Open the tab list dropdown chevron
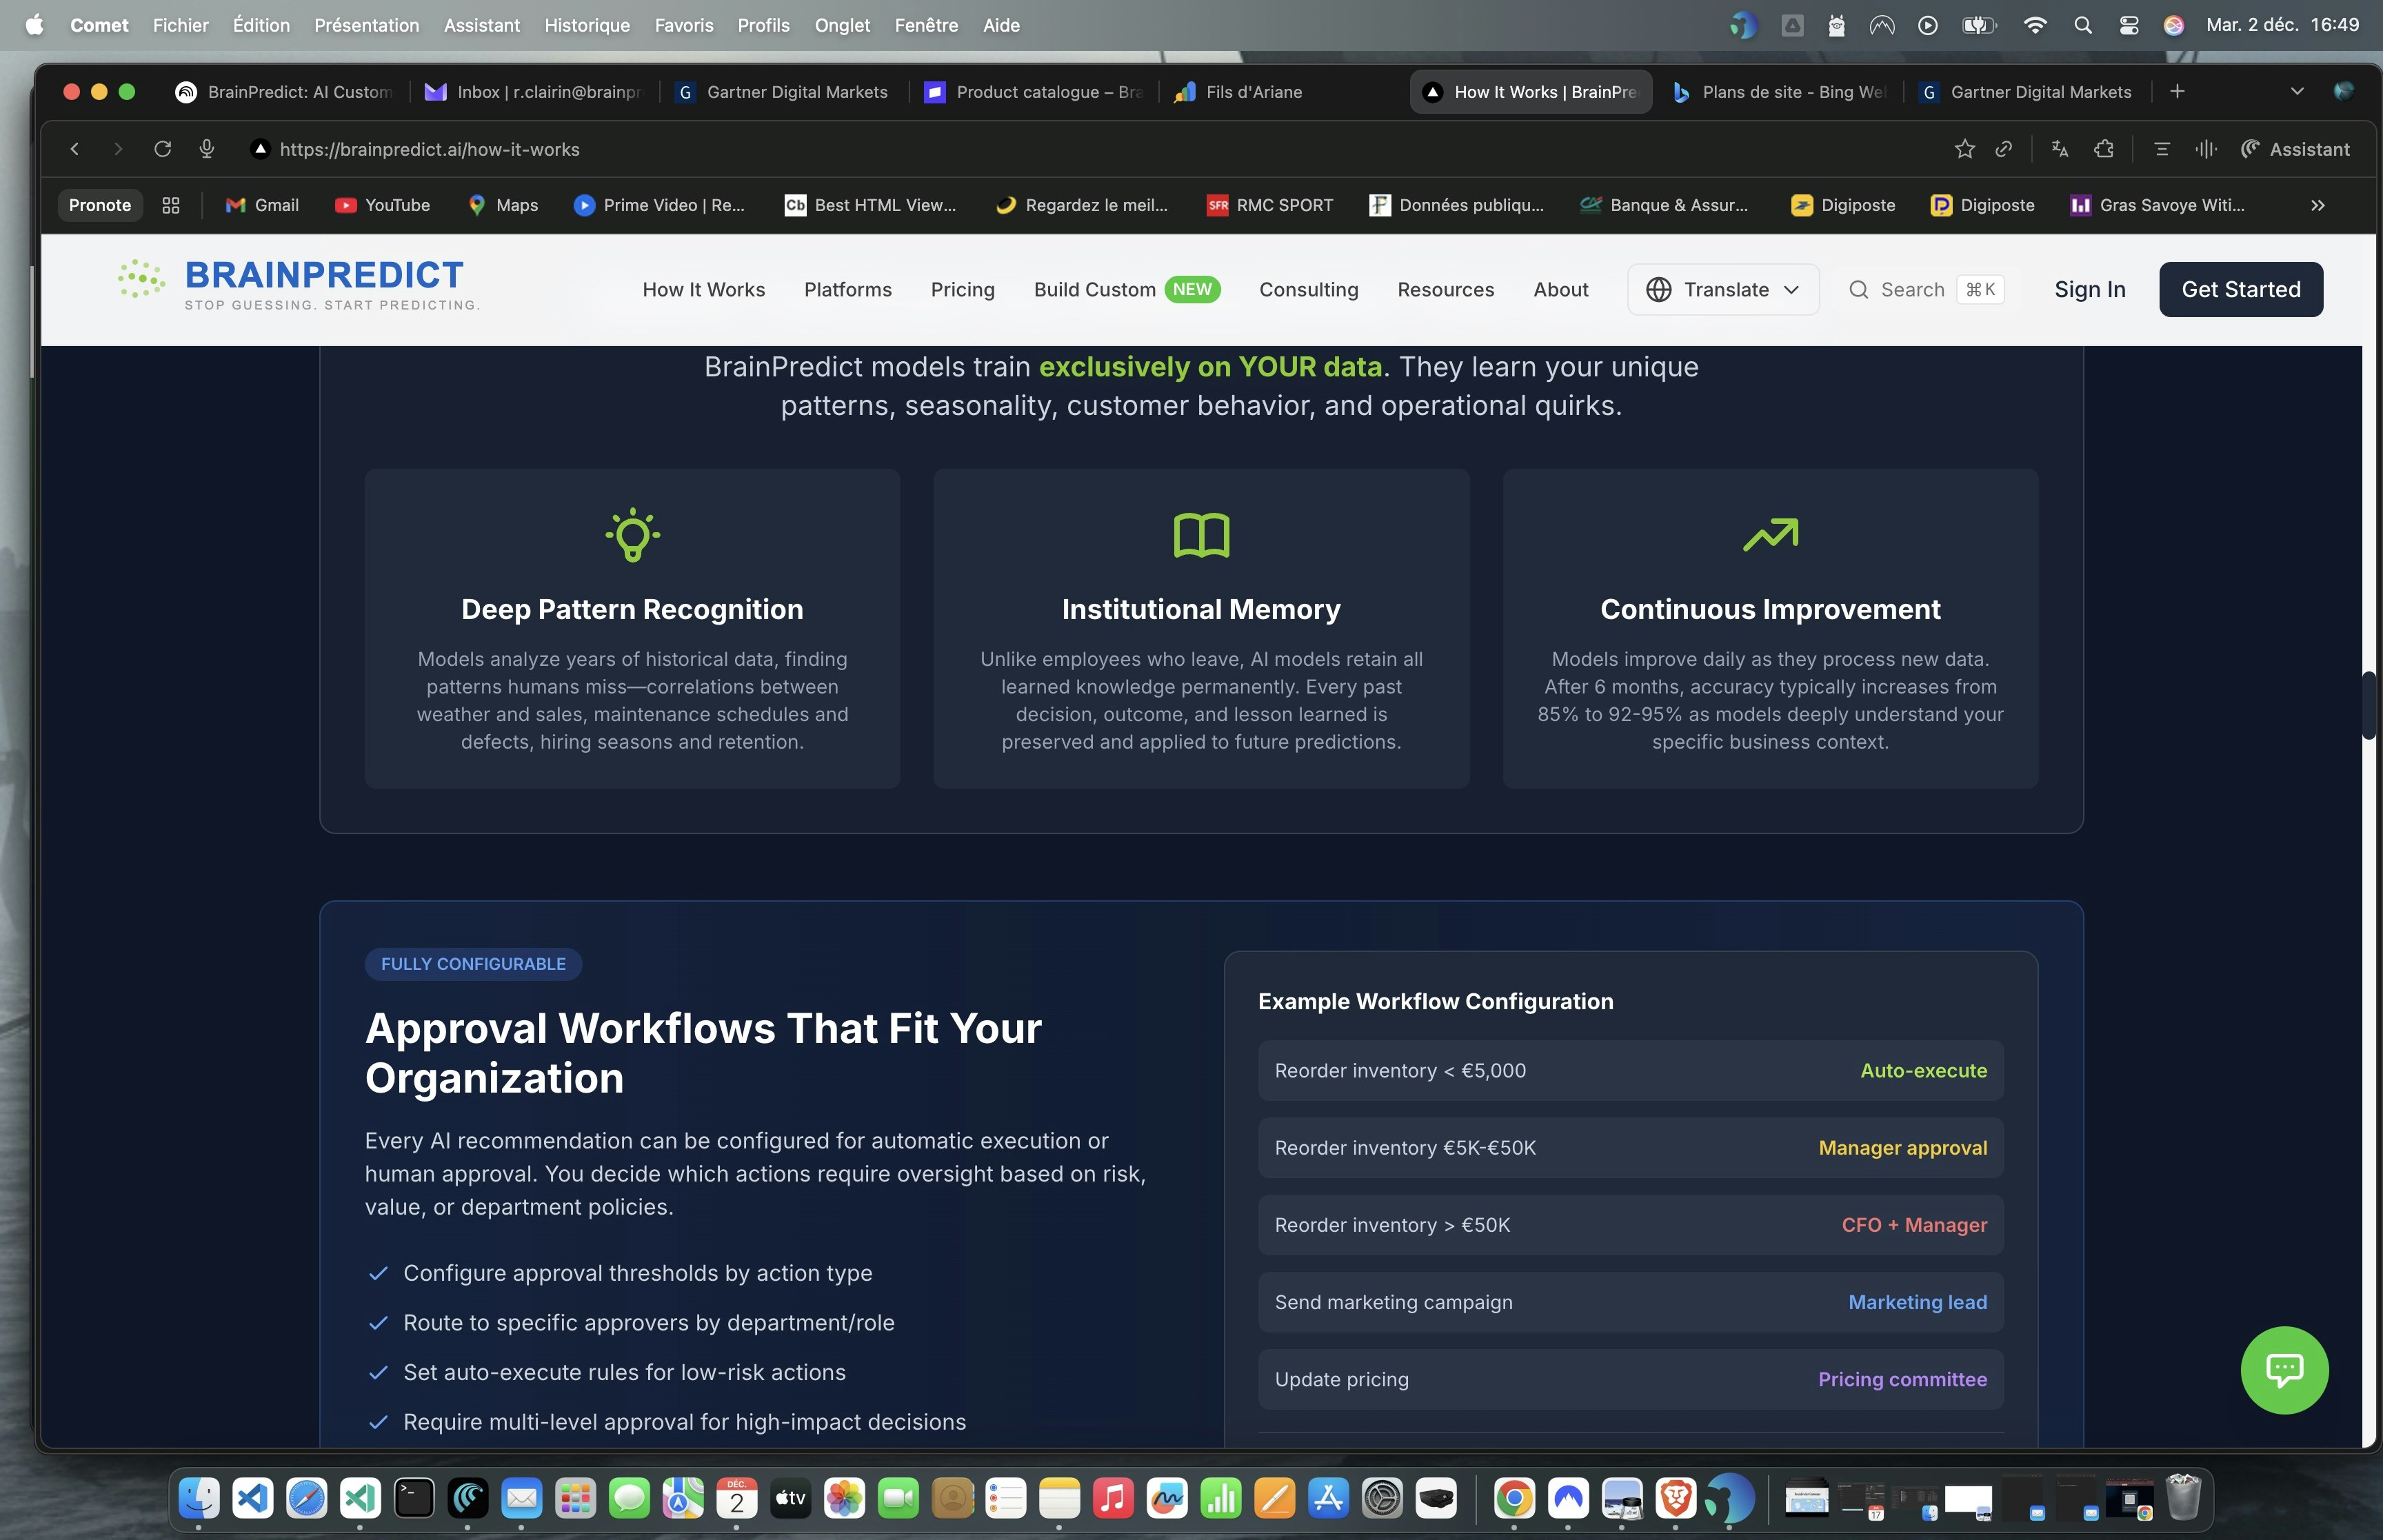 2297,91
